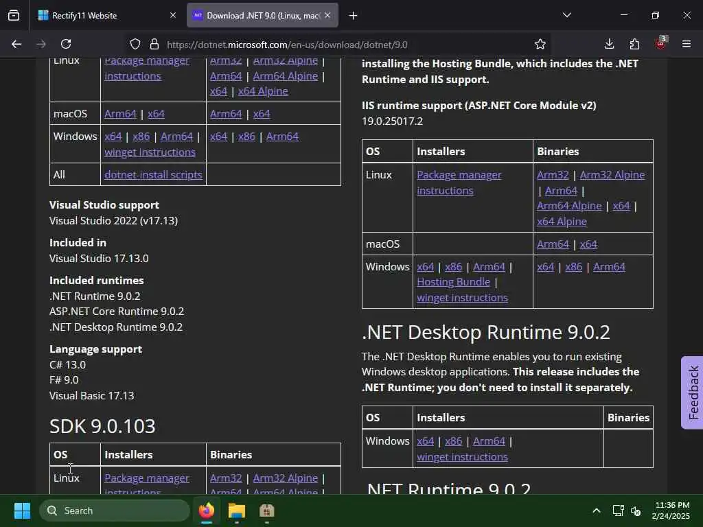The height and width of the screenshot is (527, 703).
Task: Open the Windows Start menu
Action: point(22,511)
